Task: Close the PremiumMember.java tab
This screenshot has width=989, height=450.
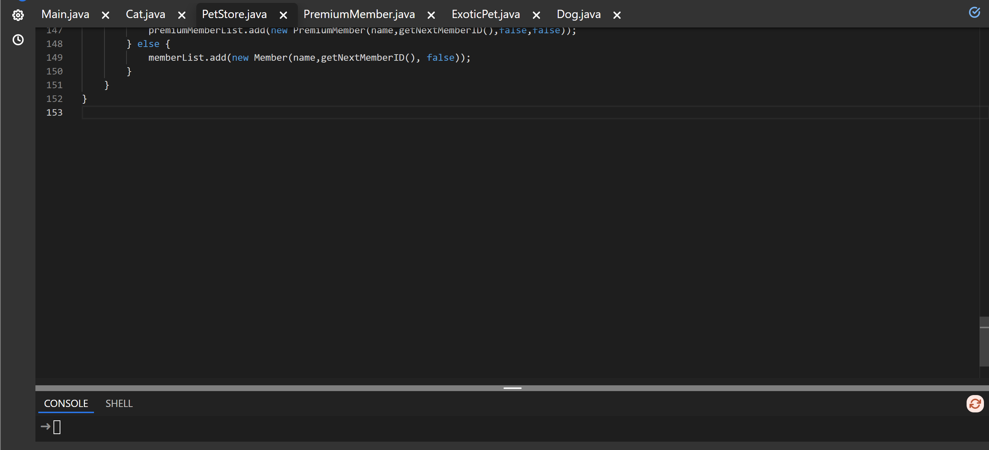Action: [431, 15]
